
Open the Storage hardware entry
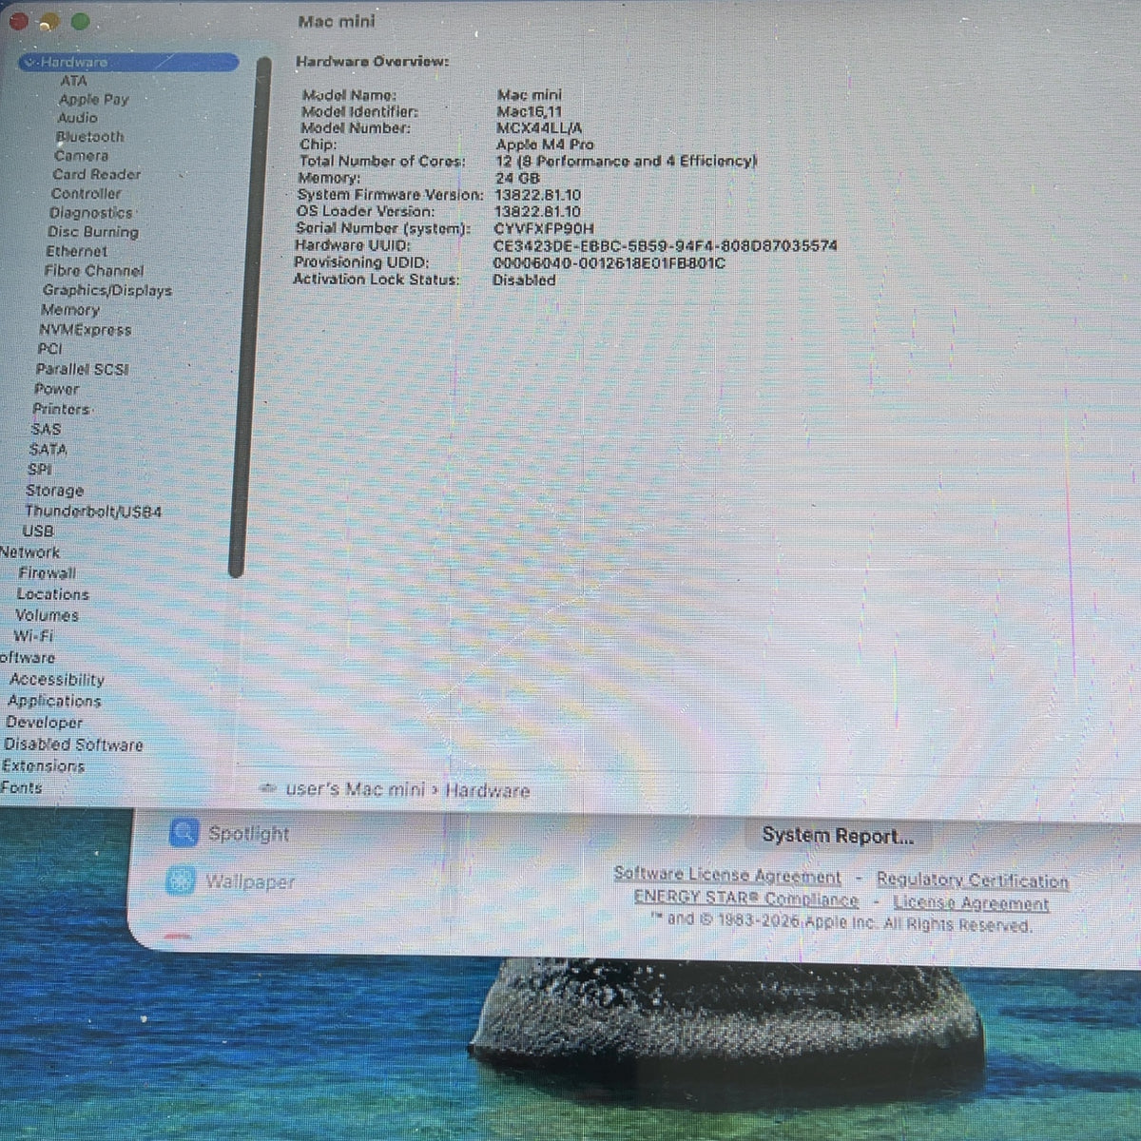[x=54, y=491]
